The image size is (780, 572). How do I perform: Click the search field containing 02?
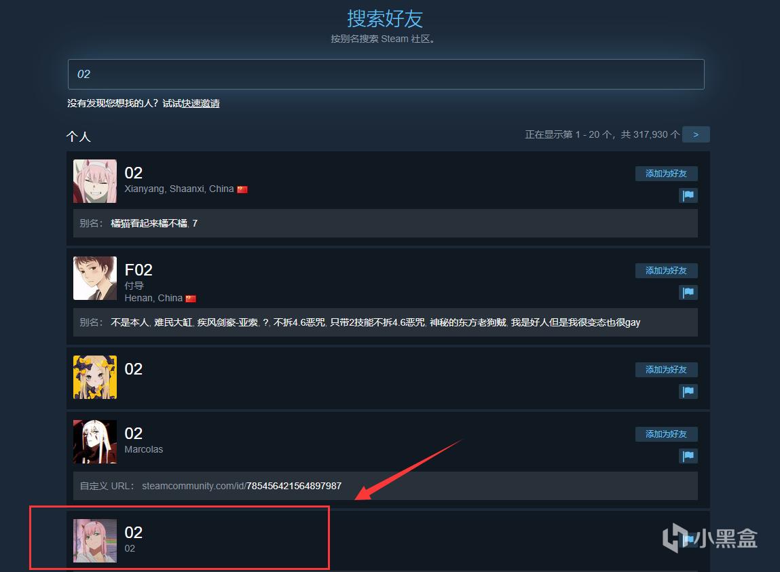point(386,74)
